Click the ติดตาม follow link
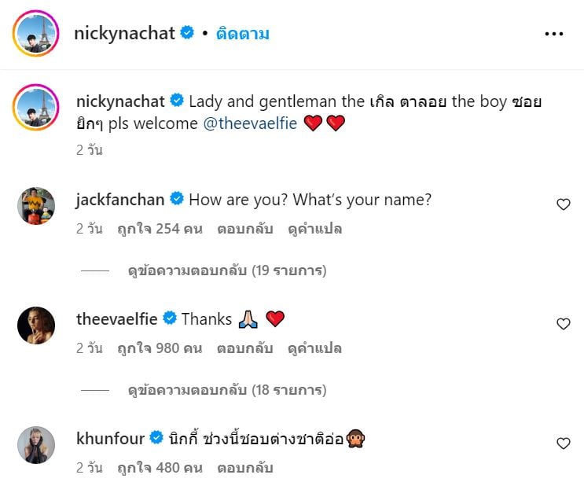 click(242, 34)
